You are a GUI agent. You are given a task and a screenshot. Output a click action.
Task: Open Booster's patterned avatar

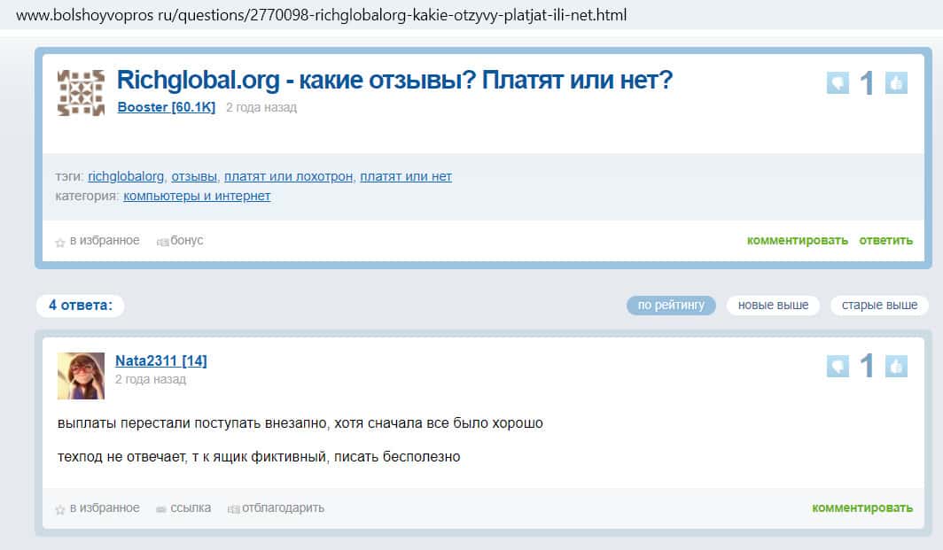click(x=82, y=93)
